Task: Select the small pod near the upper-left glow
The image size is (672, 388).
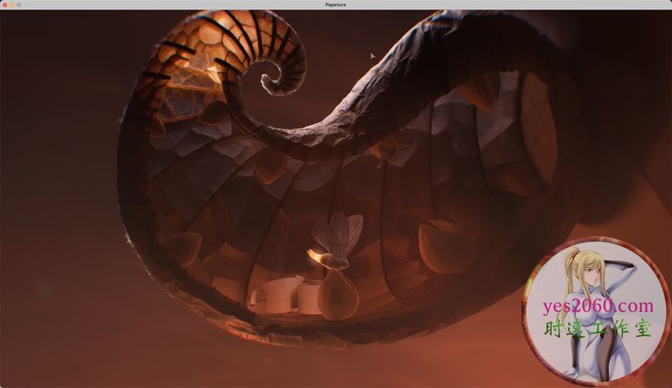Action: [x=214, y=111]
